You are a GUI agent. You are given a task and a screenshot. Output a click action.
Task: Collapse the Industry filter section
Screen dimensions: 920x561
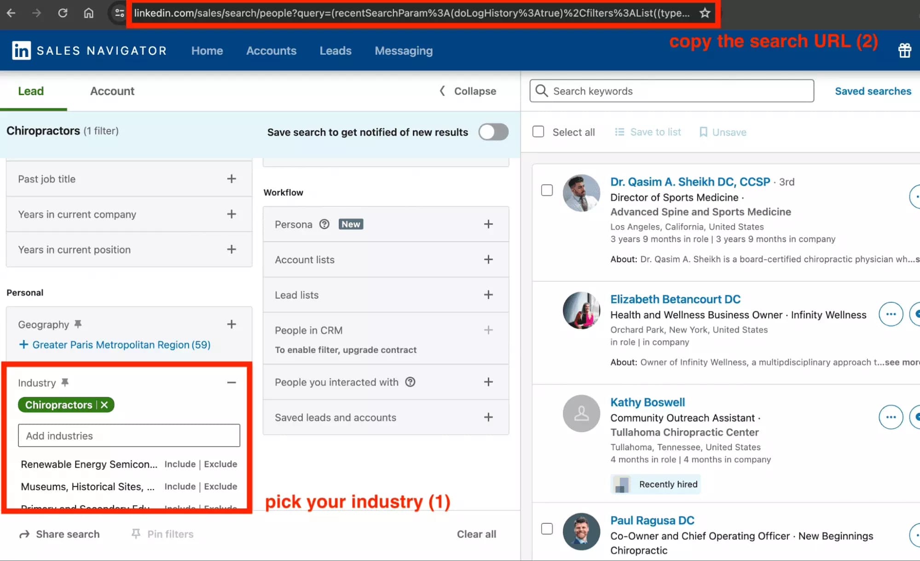(x=231, y=382)
